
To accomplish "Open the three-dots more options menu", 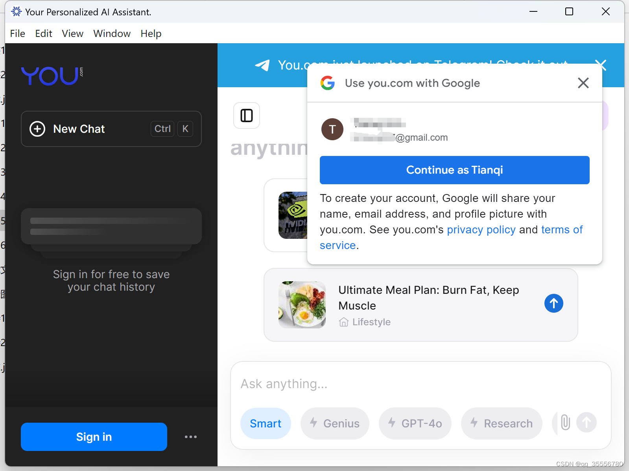I will click(x=191, y=437).
